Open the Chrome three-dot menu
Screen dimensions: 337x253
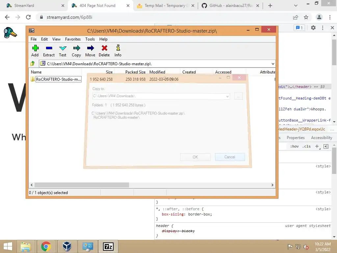[330, 17]
